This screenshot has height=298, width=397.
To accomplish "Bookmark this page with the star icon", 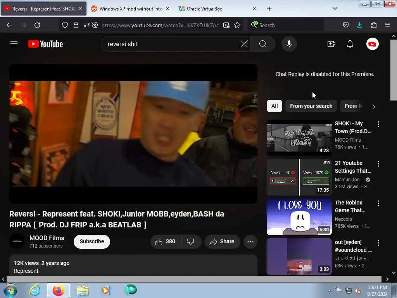I will (x=237, y=25).
